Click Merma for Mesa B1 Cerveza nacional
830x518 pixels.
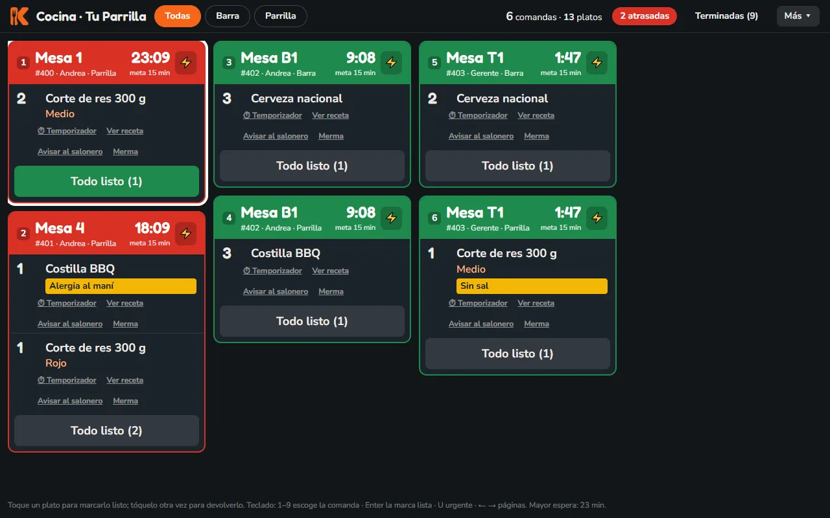coord(331,136)
